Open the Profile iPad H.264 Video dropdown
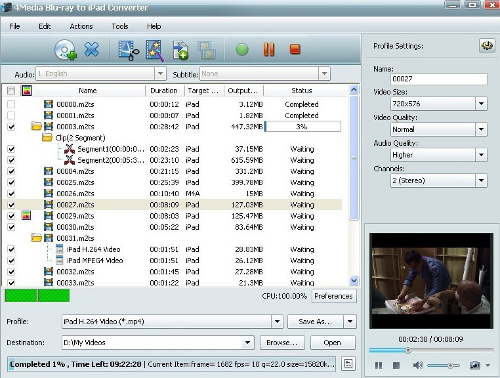The width and height of the screenshot is (500, 378). [277, 322]
